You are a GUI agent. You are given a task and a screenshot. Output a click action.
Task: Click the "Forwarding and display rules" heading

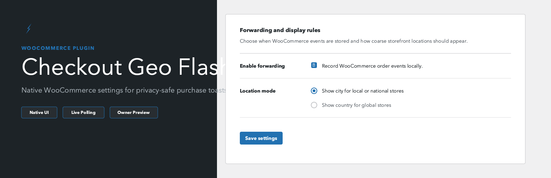point(280,30)
